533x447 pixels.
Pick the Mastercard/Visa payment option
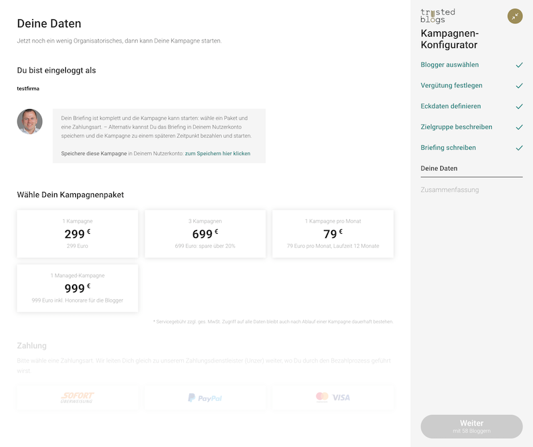point(332,398)
